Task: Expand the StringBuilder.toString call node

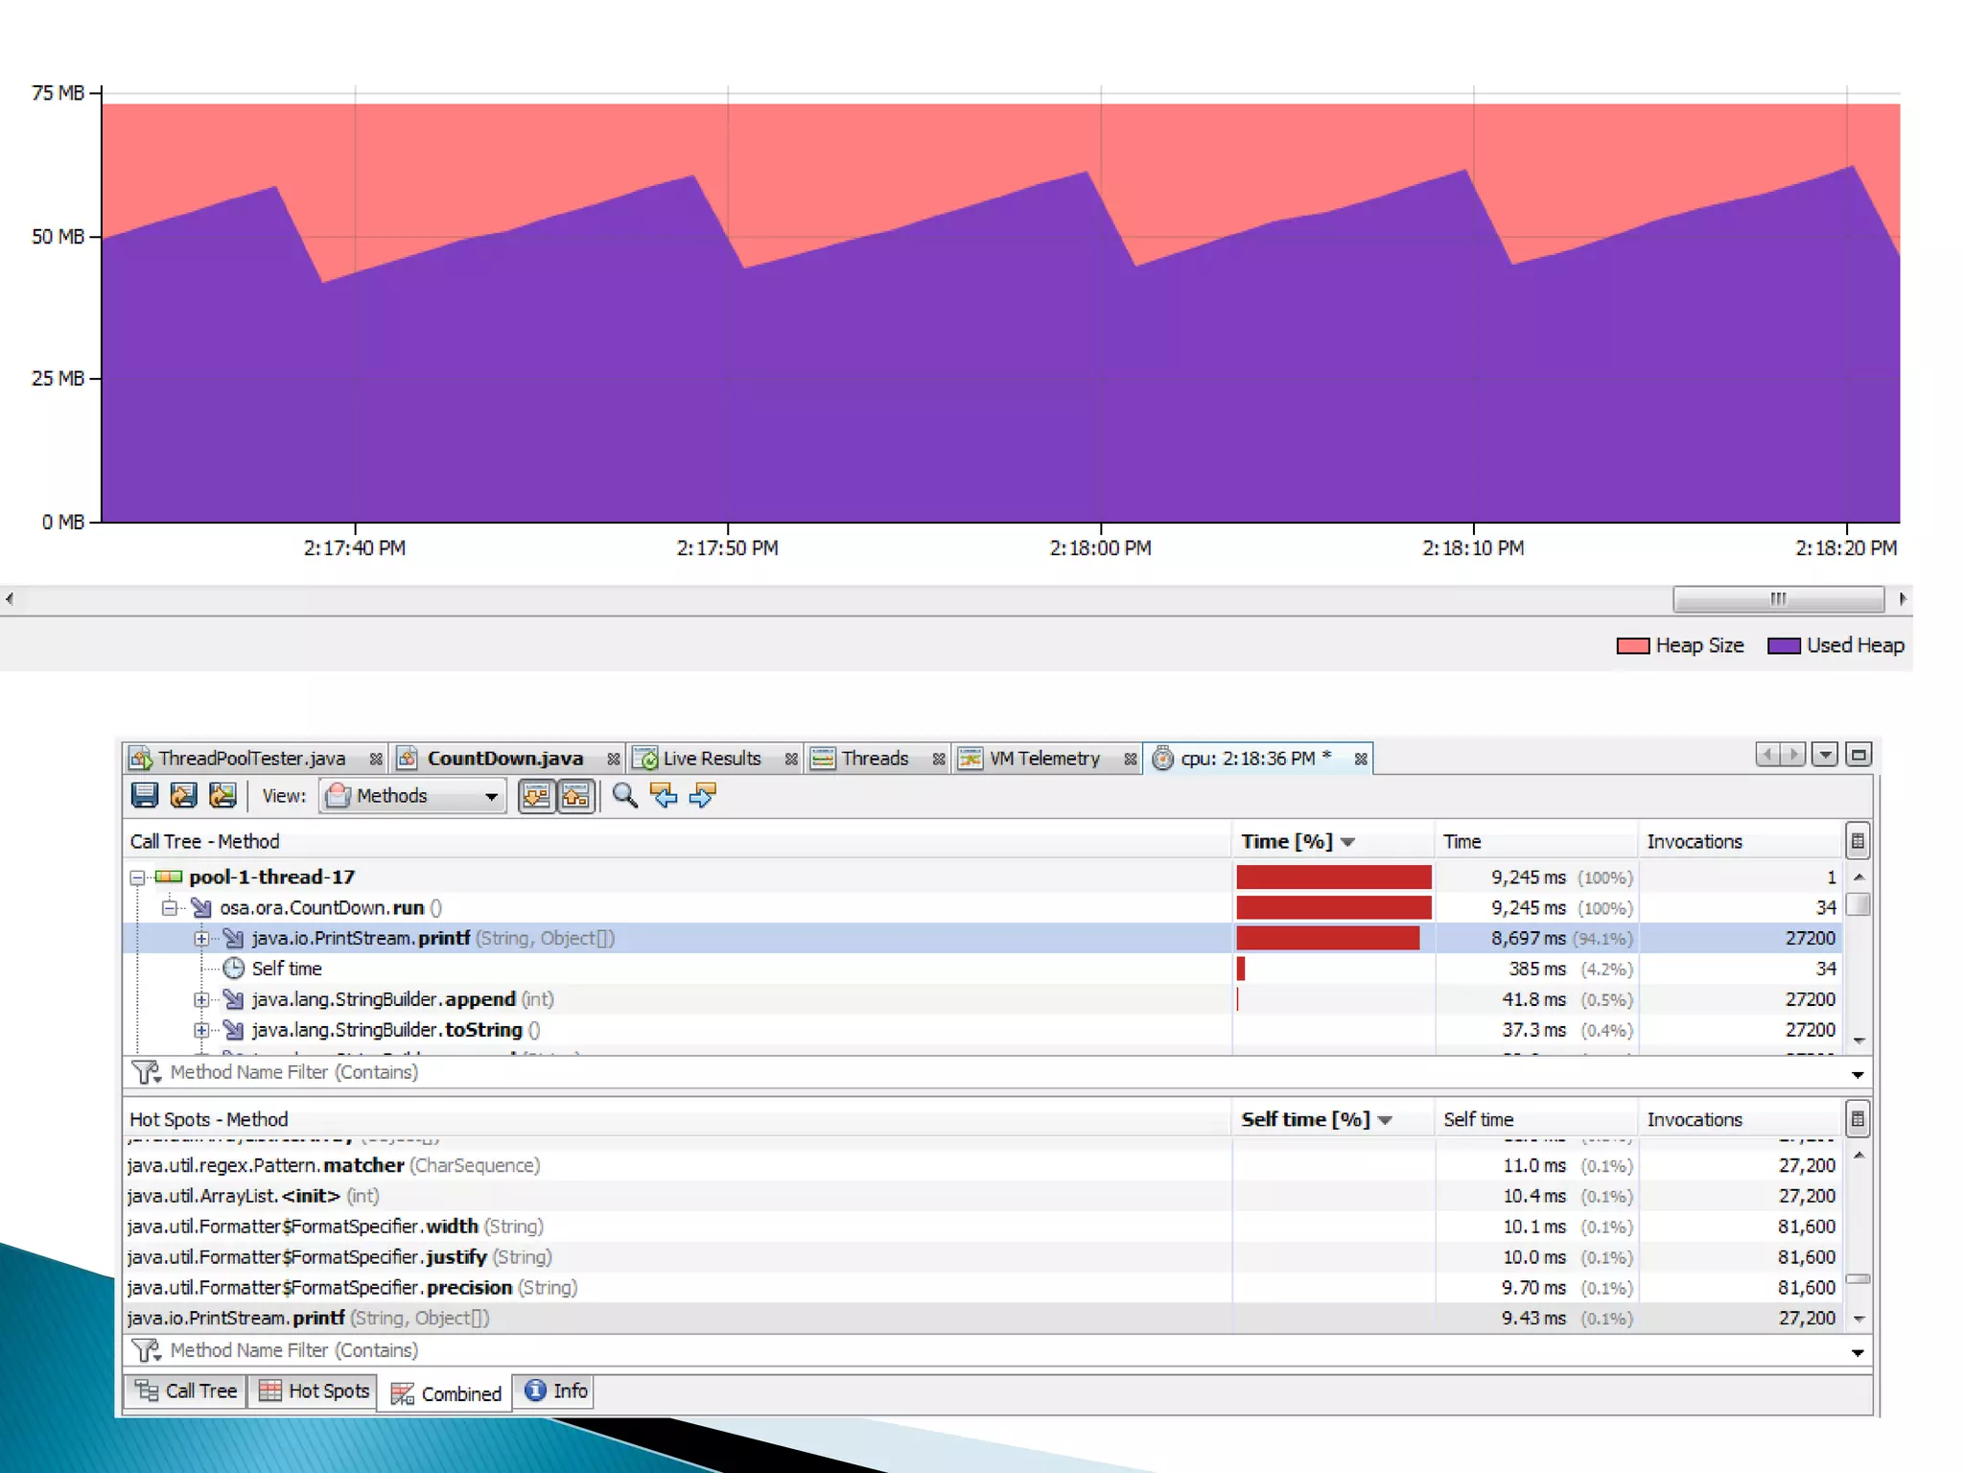Action: click(201, 1030)
